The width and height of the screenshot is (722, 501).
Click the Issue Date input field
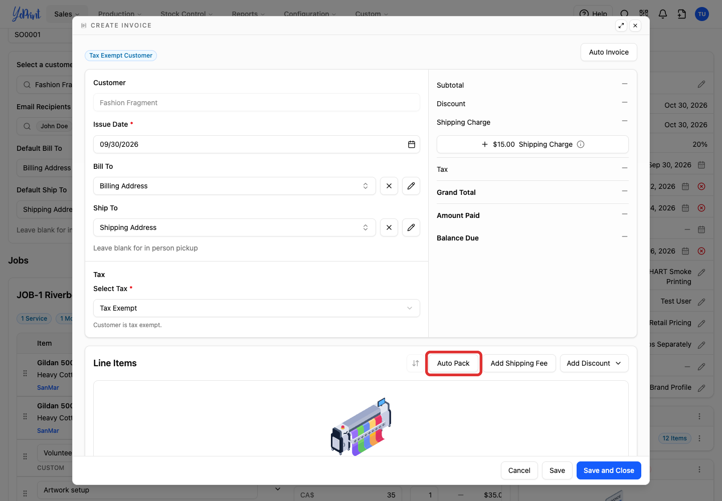[x=257, y=144]
